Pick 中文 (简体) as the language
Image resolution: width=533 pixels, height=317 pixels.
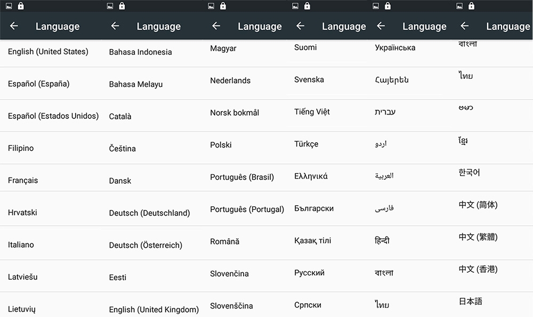[478, 205]
